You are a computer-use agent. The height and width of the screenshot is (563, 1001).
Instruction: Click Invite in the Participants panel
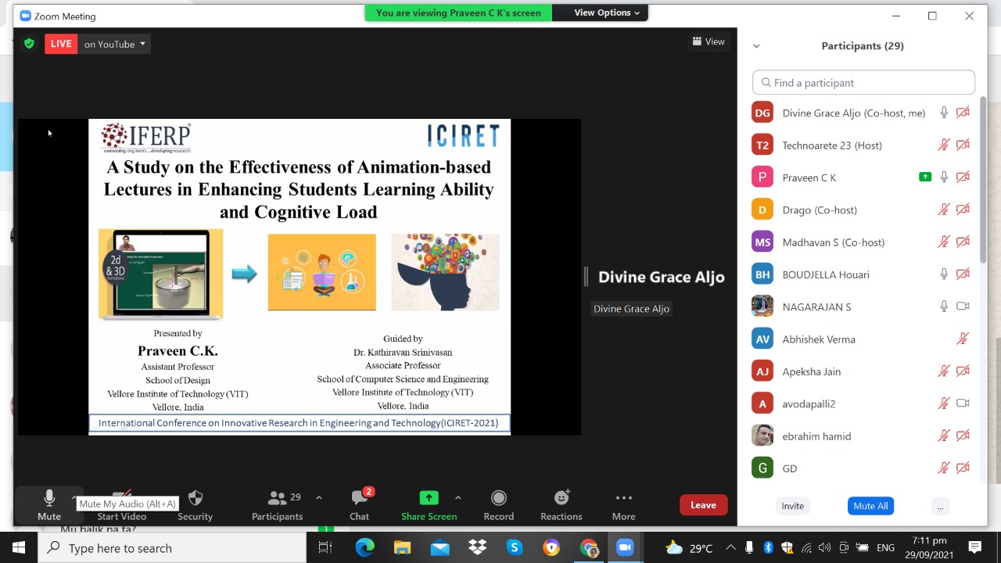pos(792,506)
